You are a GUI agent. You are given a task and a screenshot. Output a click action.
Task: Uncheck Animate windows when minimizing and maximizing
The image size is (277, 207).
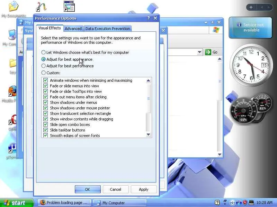46,80
